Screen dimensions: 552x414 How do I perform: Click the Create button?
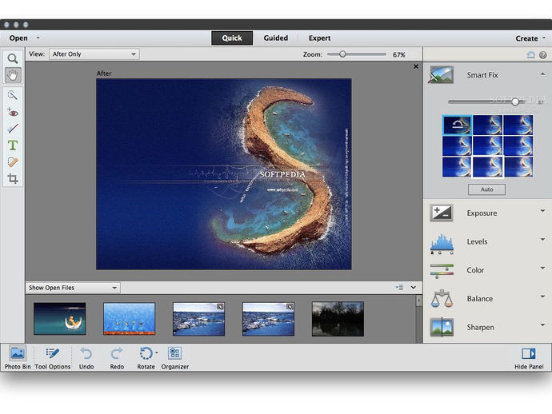tap(526, 38)
